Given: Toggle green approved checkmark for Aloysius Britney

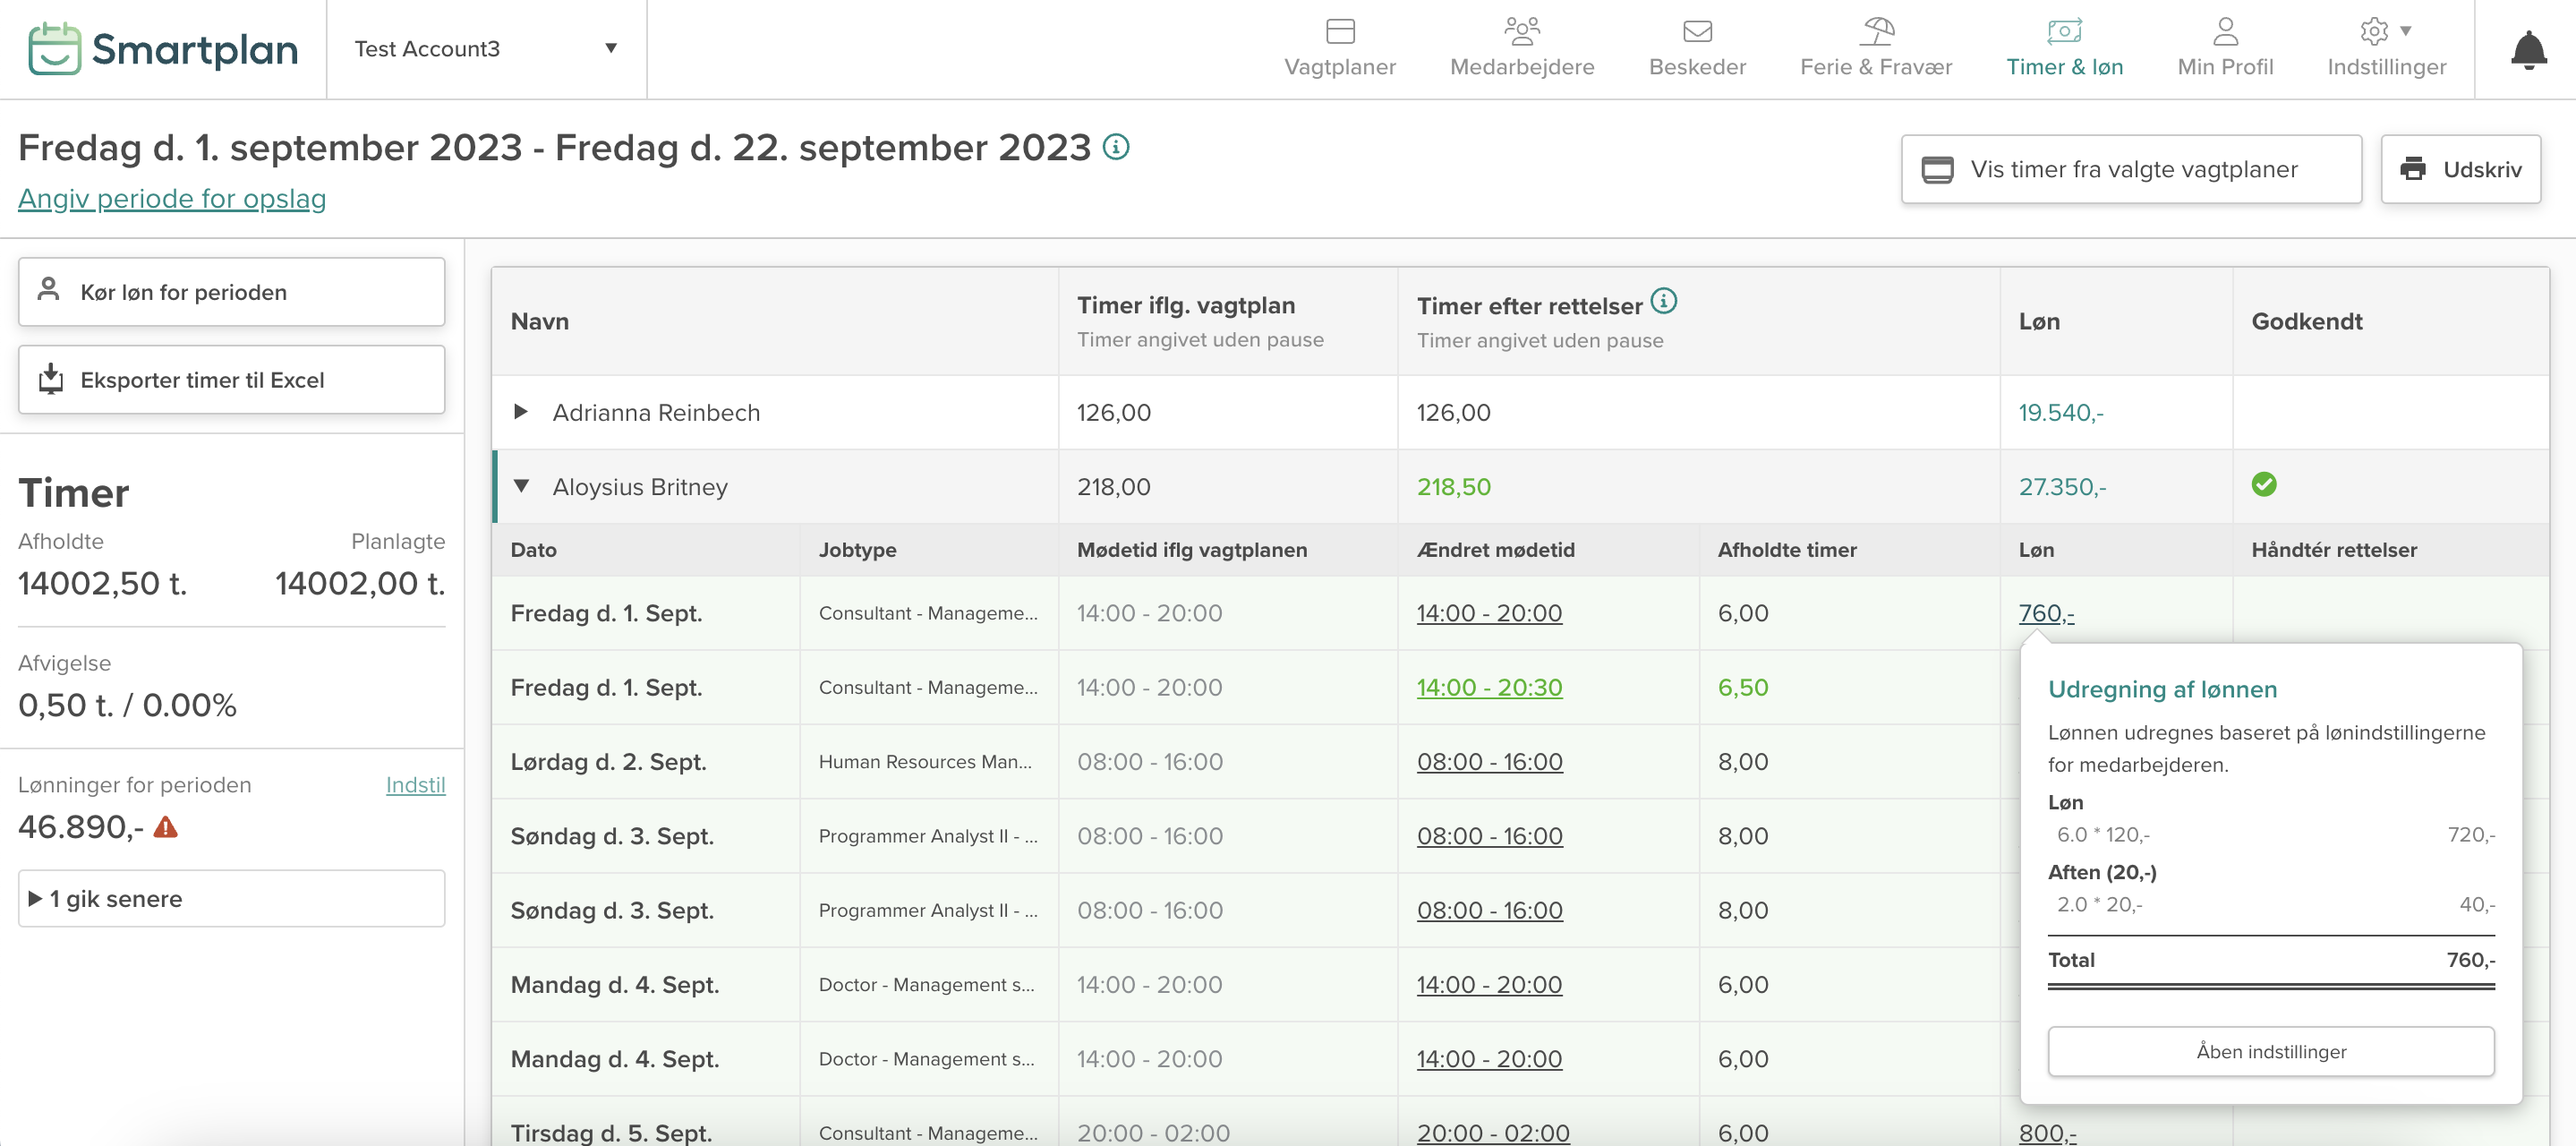Looking at the screenshot, I should 2264,485.
